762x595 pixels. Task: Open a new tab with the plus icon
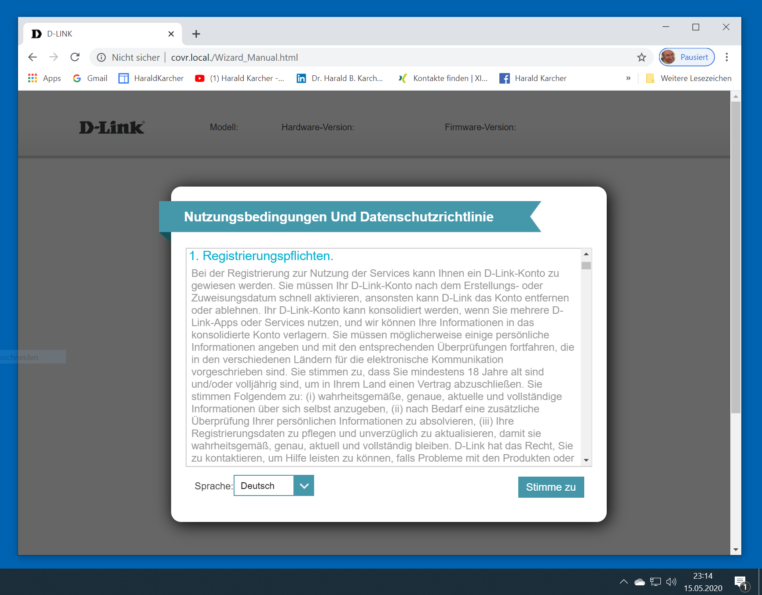coord(196,34)
